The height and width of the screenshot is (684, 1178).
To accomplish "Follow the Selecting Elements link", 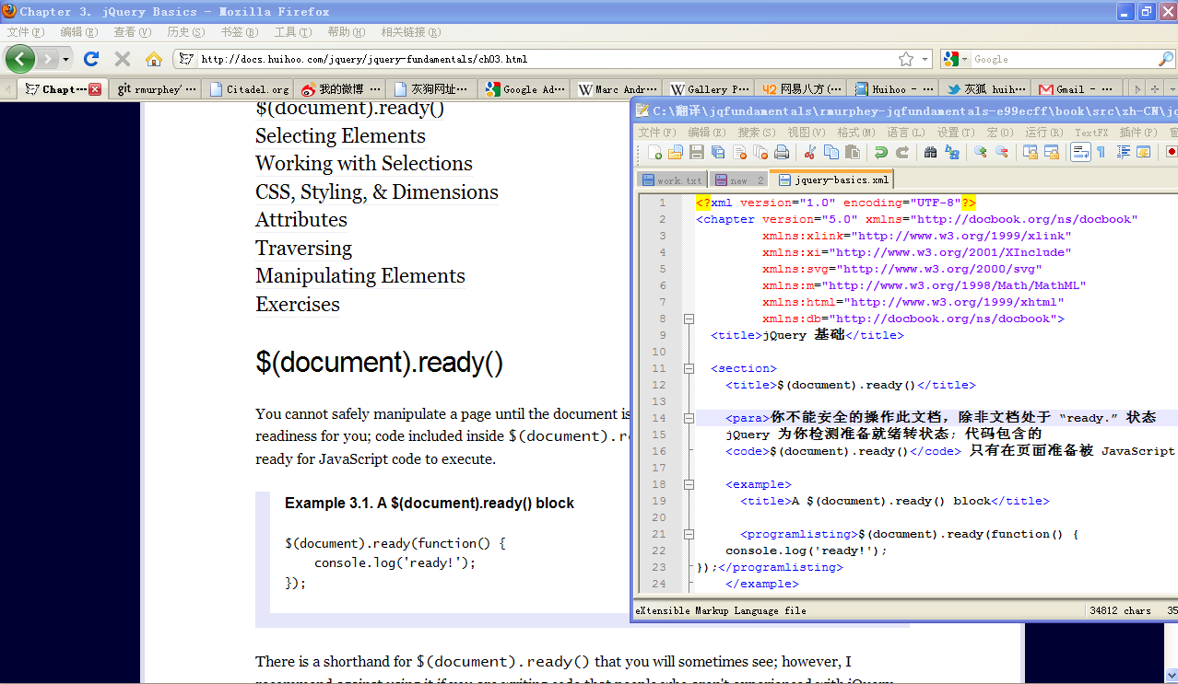I will [x=340, y=136].
